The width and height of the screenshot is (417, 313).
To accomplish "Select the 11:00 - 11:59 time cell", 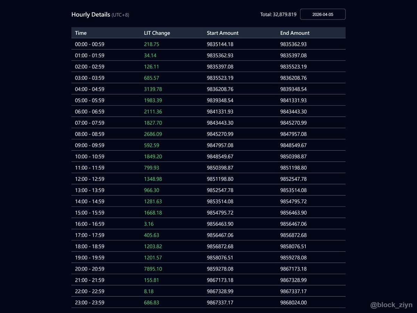I will point(90,168).
